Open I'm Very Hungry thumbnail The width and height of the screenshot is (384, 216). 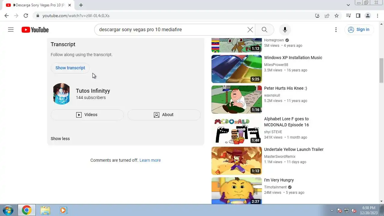tap(237, 191)
